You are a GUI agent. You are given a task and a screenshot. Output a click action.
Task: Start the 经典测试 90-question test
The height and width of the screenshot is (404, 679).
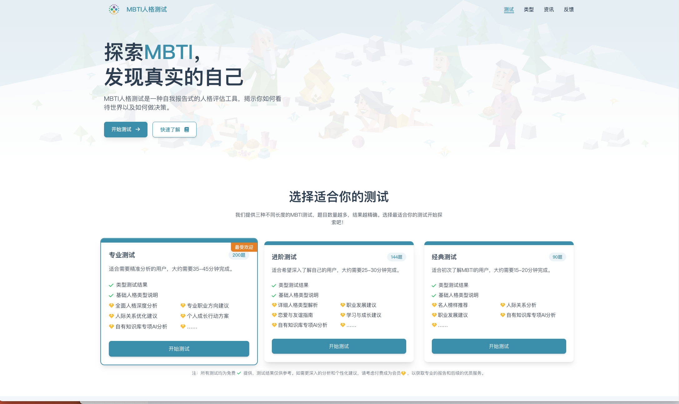[x=499, y=346]
